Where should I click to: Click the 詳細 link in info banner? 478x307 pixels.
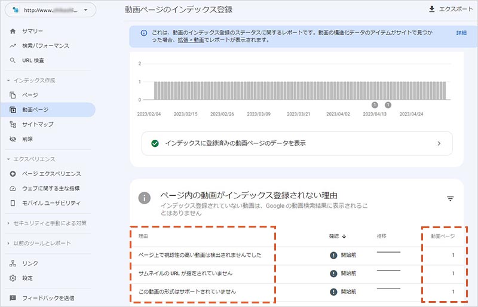[x=461, y=33]
